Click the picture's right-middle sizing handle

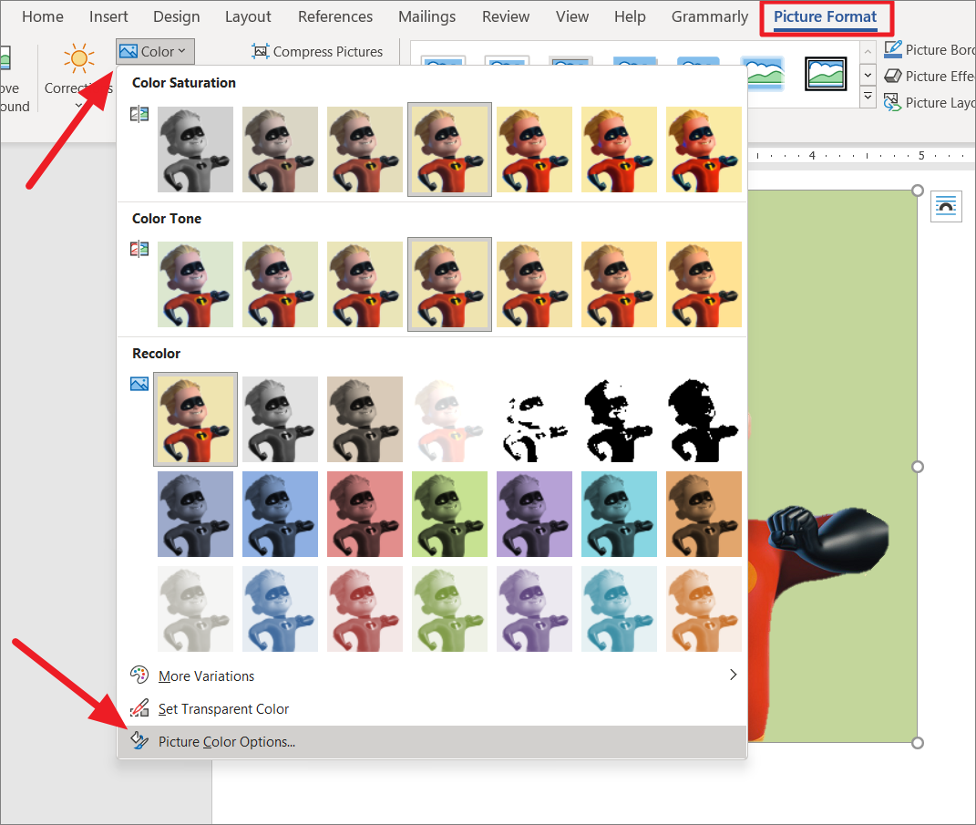click(x=917, y=467)
